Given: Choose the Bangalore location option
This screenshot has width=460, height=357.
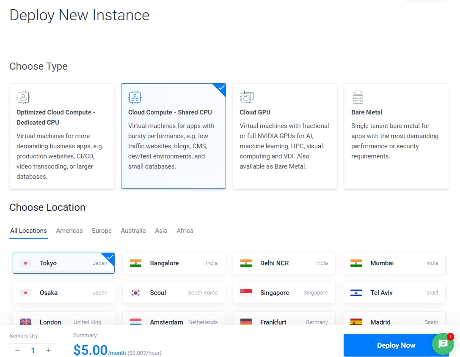Looking at the screenshot, I should [174, 263].
